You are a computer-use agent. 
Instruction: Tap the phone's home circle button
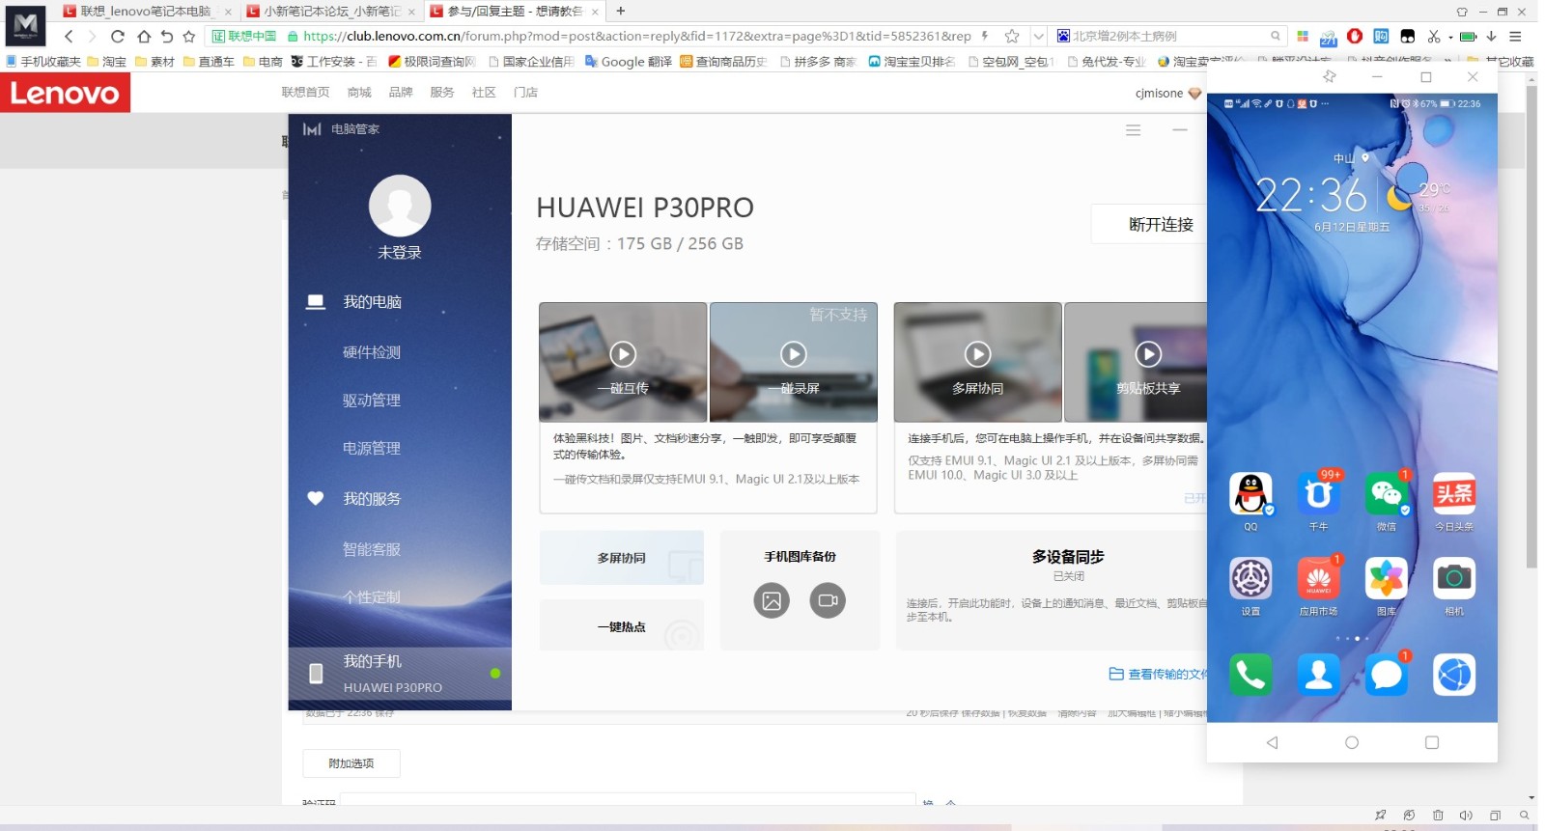tap(1352, 742)
